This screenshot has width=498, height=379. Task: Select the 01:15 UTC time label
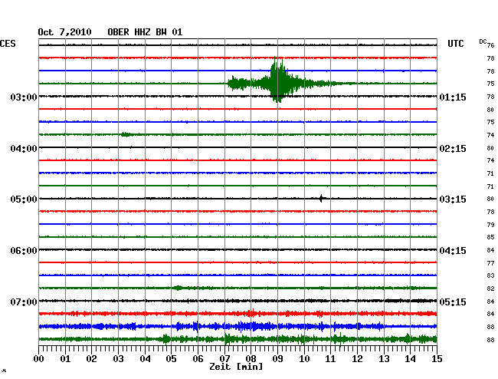pyautogui.click(x=453, y=97)
